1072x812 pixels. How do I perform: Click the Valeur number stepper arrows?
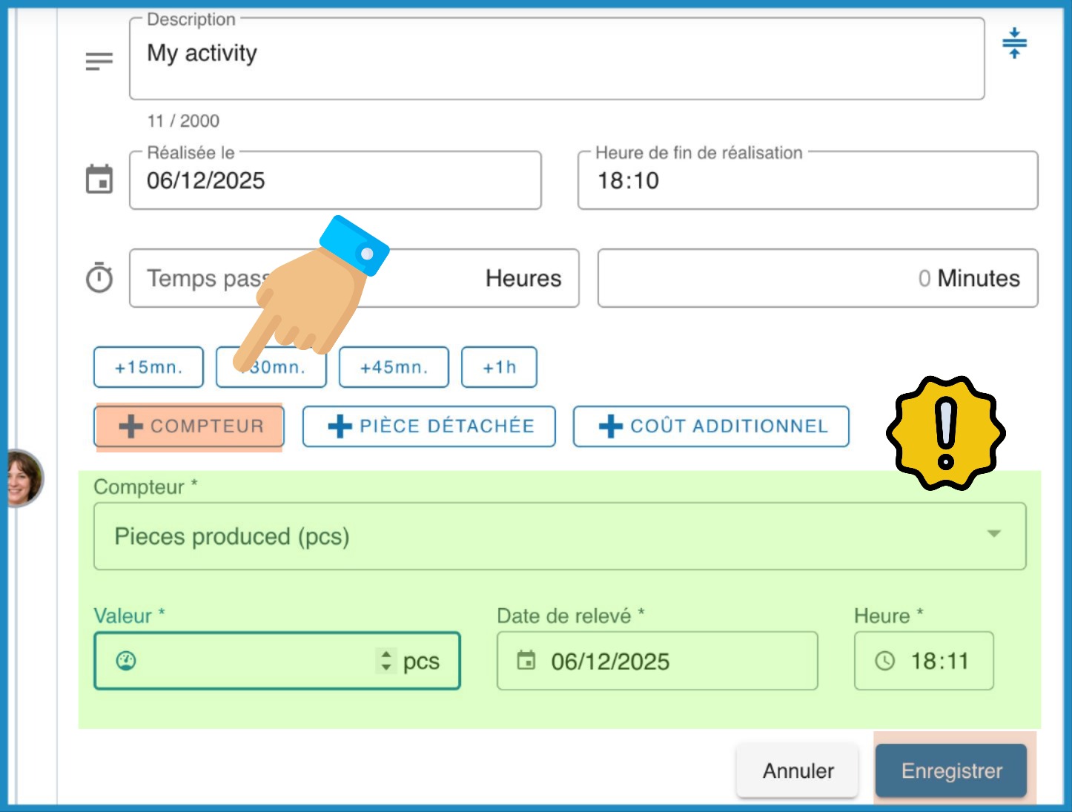(386, 660)
